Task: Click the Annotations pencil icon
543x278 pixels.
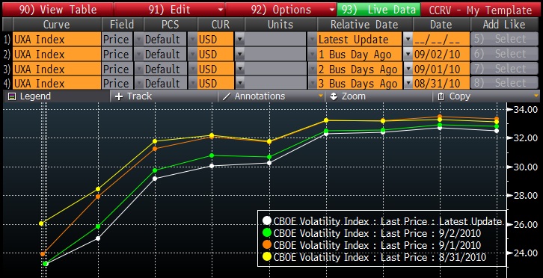Action: (x=226, y=96)
